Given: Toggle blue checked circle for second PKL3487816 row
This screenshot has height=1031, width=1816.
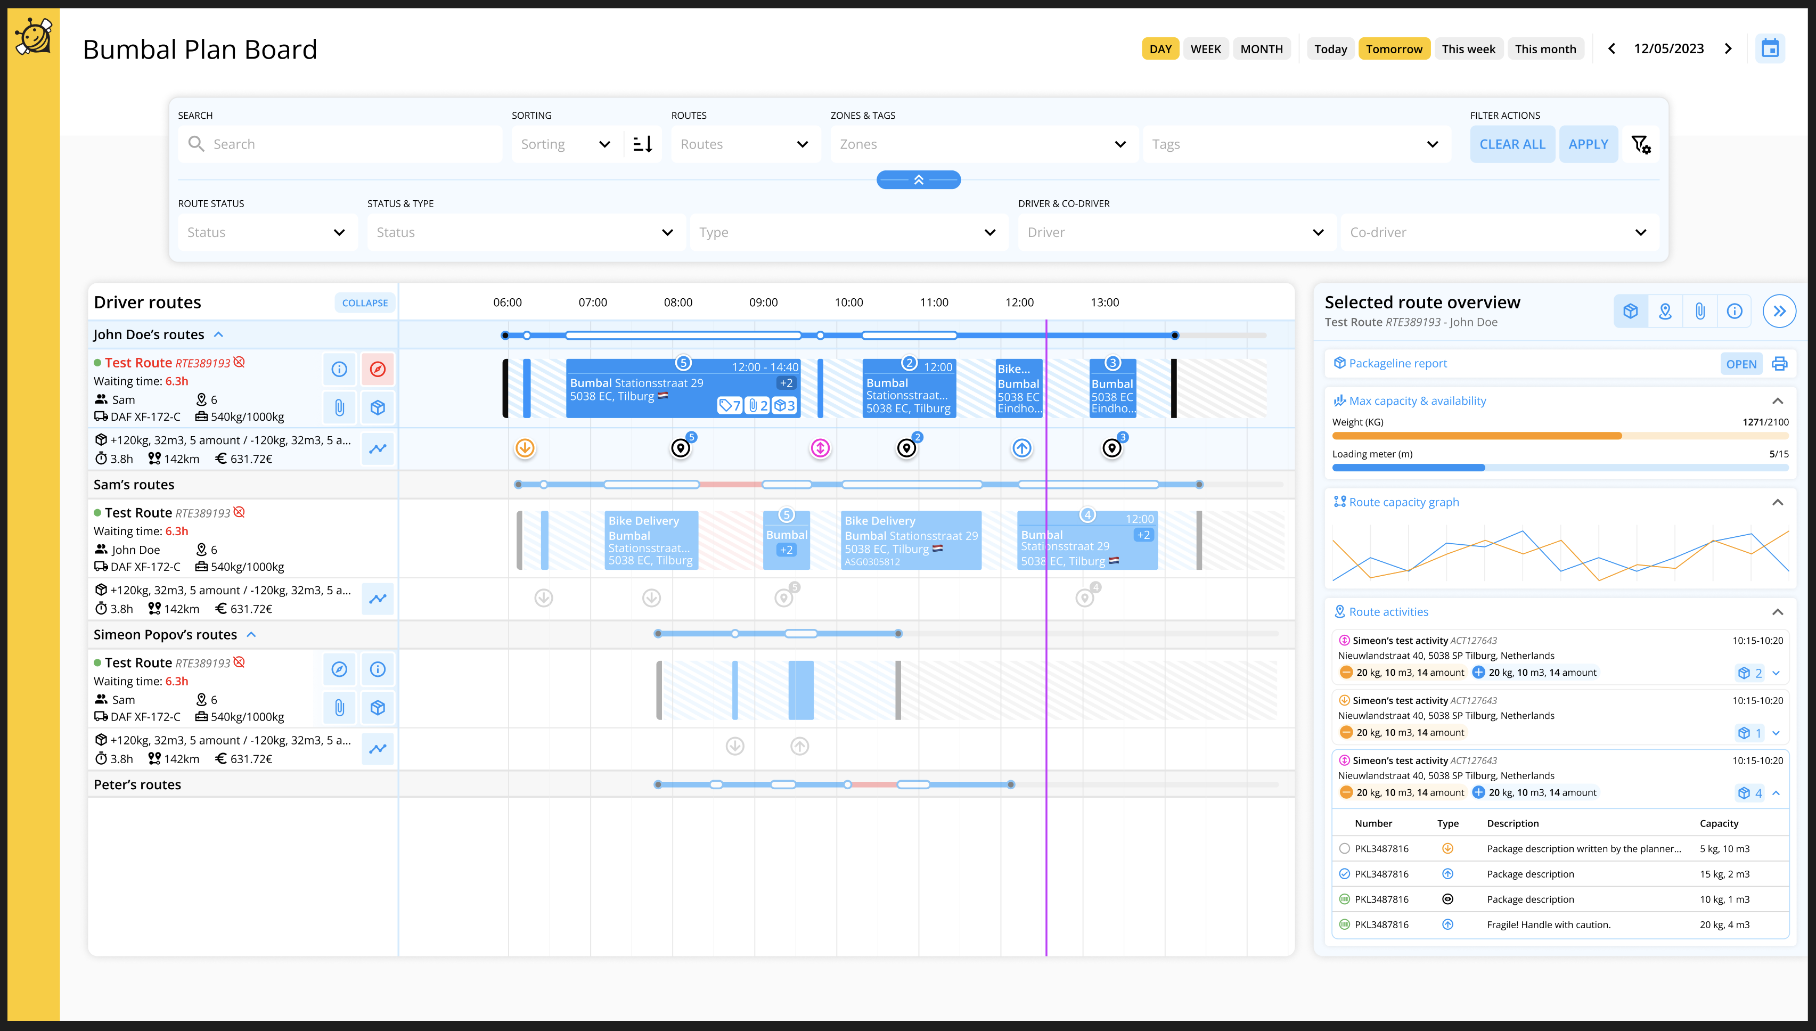Looking at the screenshot, I should [x=1345, y=874].
